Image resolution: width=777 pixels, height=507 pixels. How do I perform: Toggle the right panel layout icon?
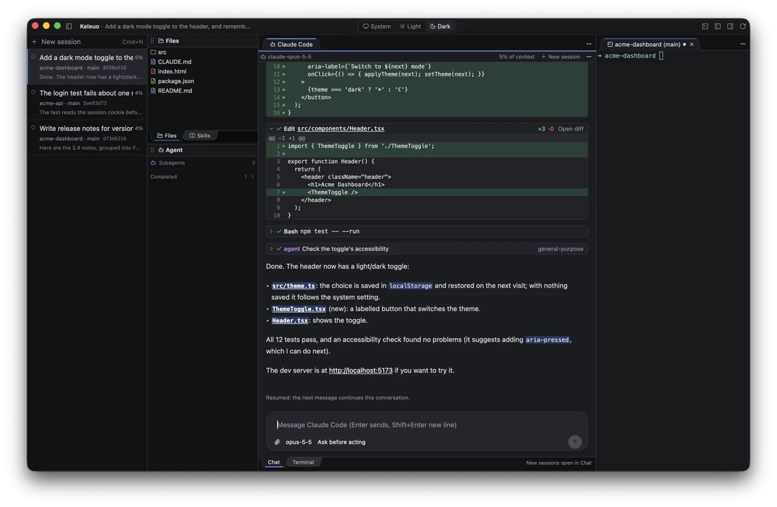coord(730,26)
